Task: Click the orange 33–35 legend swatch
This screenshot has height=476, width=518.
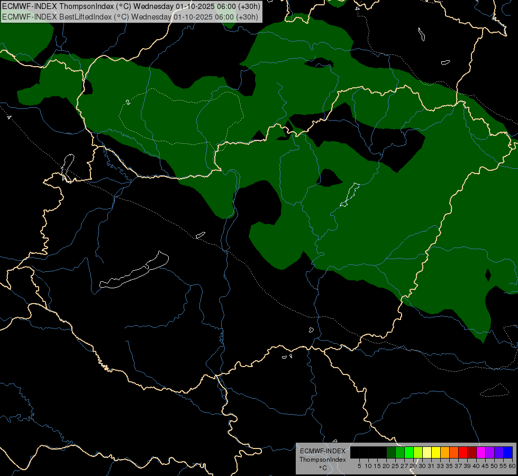Action: tap(445, 452)
